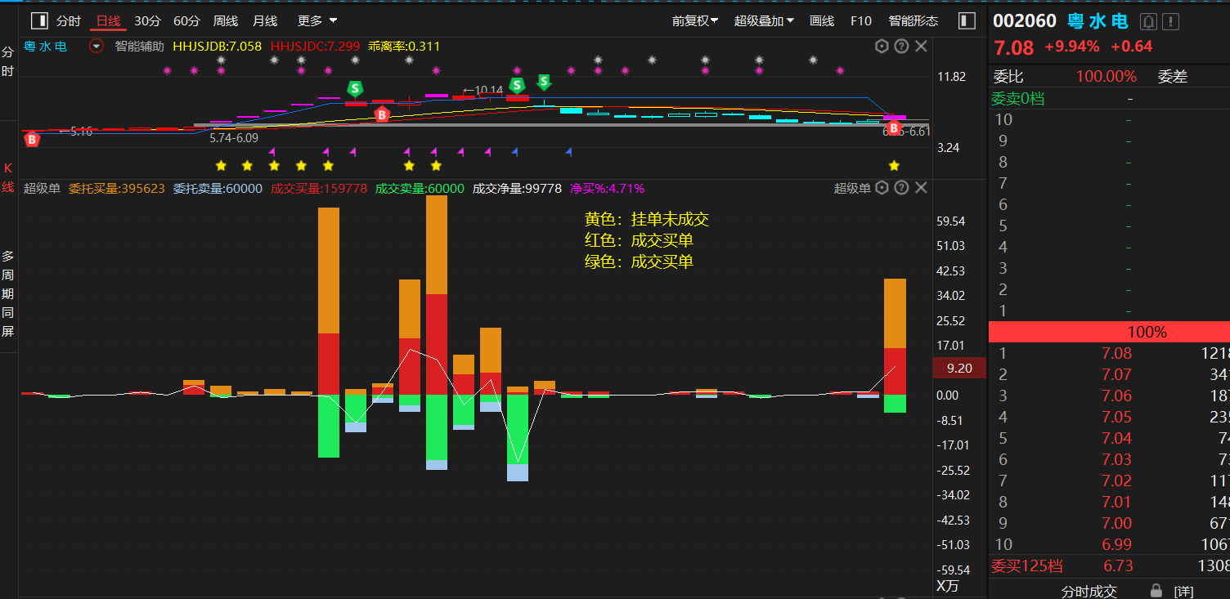
Task: Click the exclamation info icon beside stock name
Action: [x=1171, y=21]
